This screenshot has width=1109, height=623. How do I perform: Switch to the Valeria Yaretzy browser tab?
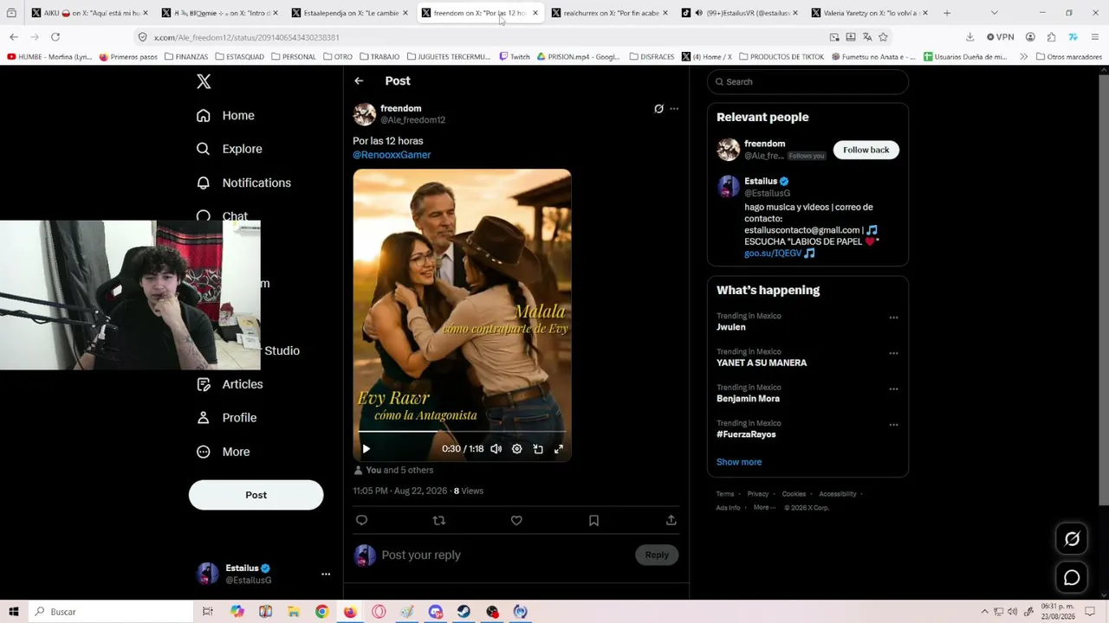tap(870, 13)
